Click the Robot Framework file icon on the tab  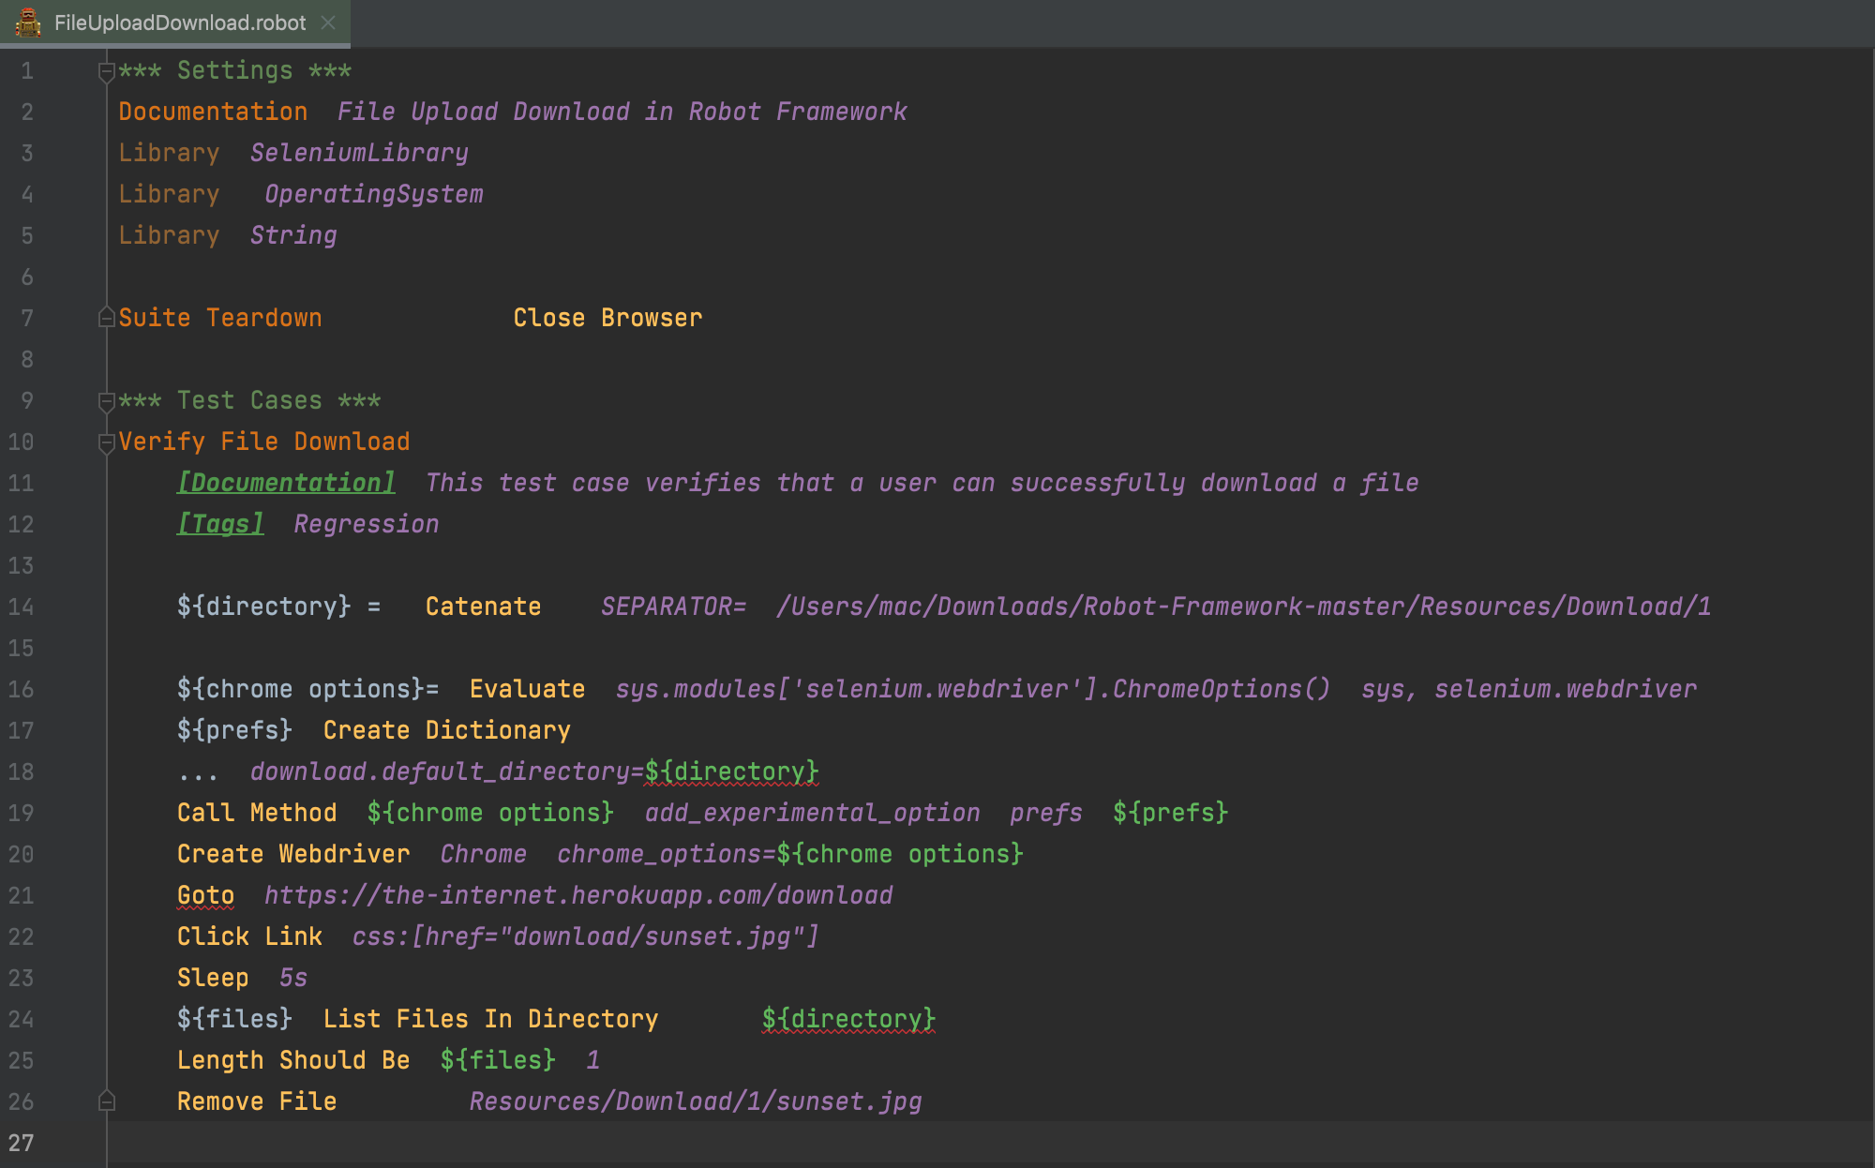click(x=29, y=22)
